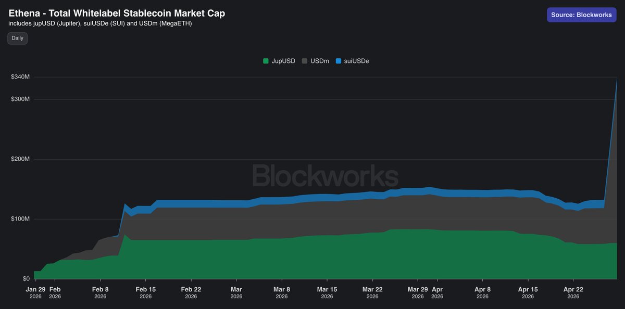Click the Feb 8 x-axis label

(x=100, y=292)
